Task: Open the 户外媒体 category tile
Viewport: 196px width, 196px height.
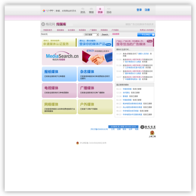Action: click(95, 107)
